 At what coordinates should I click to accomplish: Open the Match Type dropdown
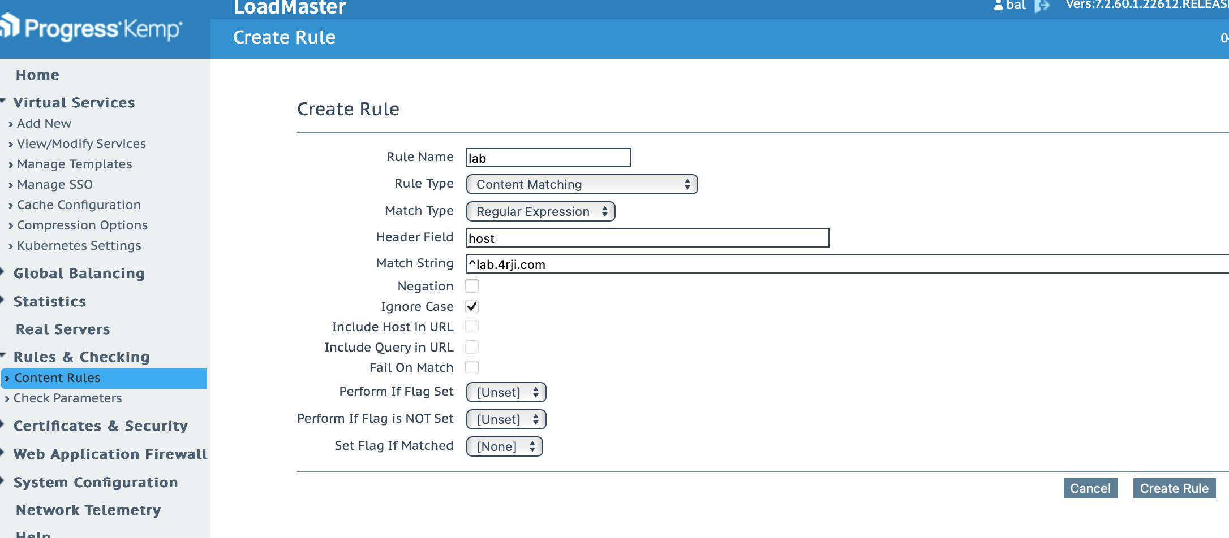tap(540, 211)
